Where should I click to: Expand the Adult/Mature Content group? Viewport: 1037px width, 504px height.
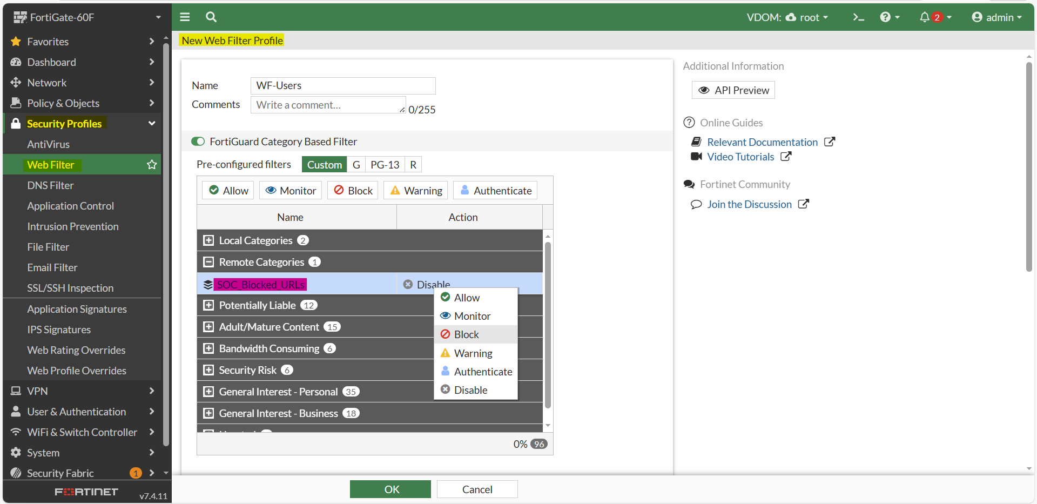click(208, 327)
